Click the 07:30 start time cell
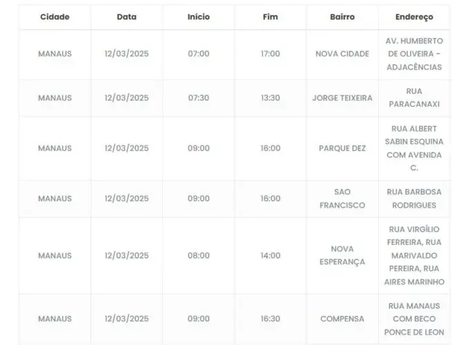470x345 pixels. pyautogui.click(x=198, y=98)
